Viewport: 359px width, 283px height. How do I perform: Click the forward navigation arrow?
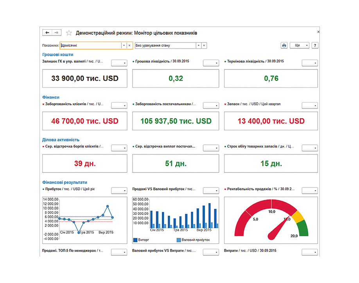point(57,33)
